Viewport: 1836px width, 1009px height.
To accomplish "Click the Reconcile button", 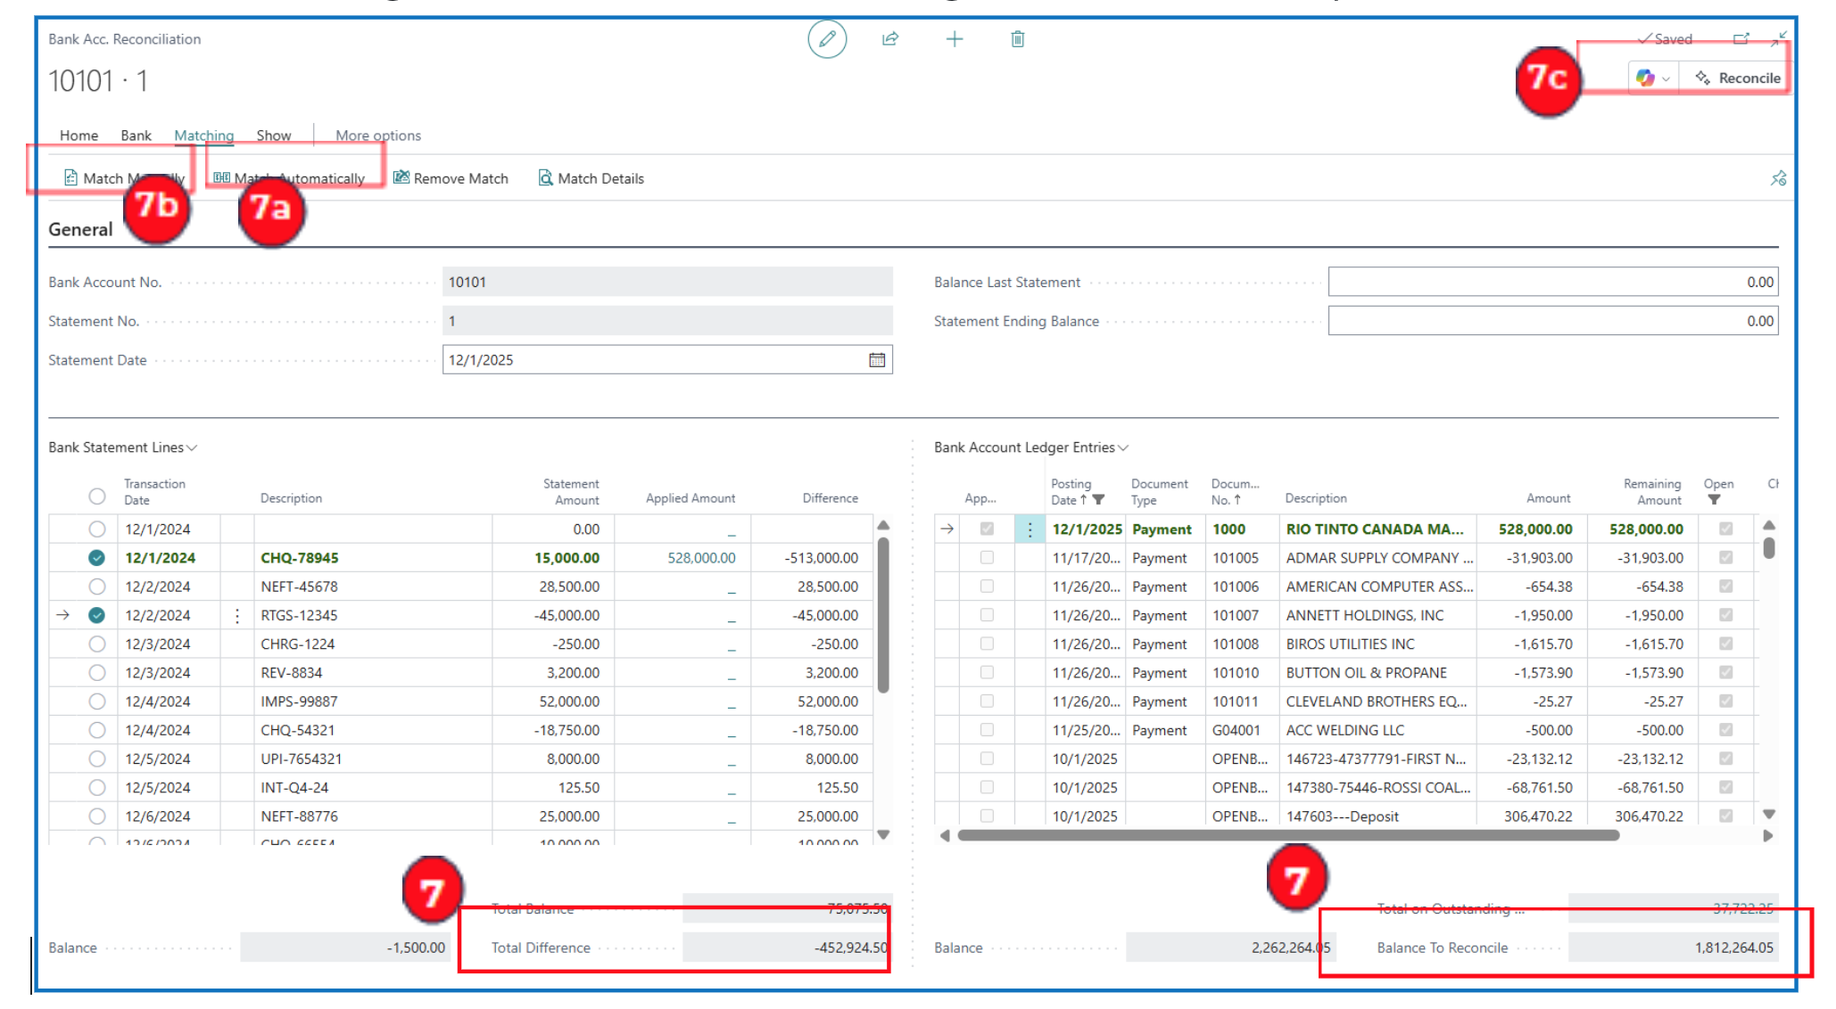I will pos(1738,78).
